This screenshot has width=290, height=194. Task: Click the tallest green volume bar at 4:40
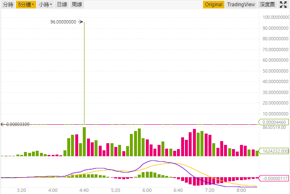click(x=84, y=142)
